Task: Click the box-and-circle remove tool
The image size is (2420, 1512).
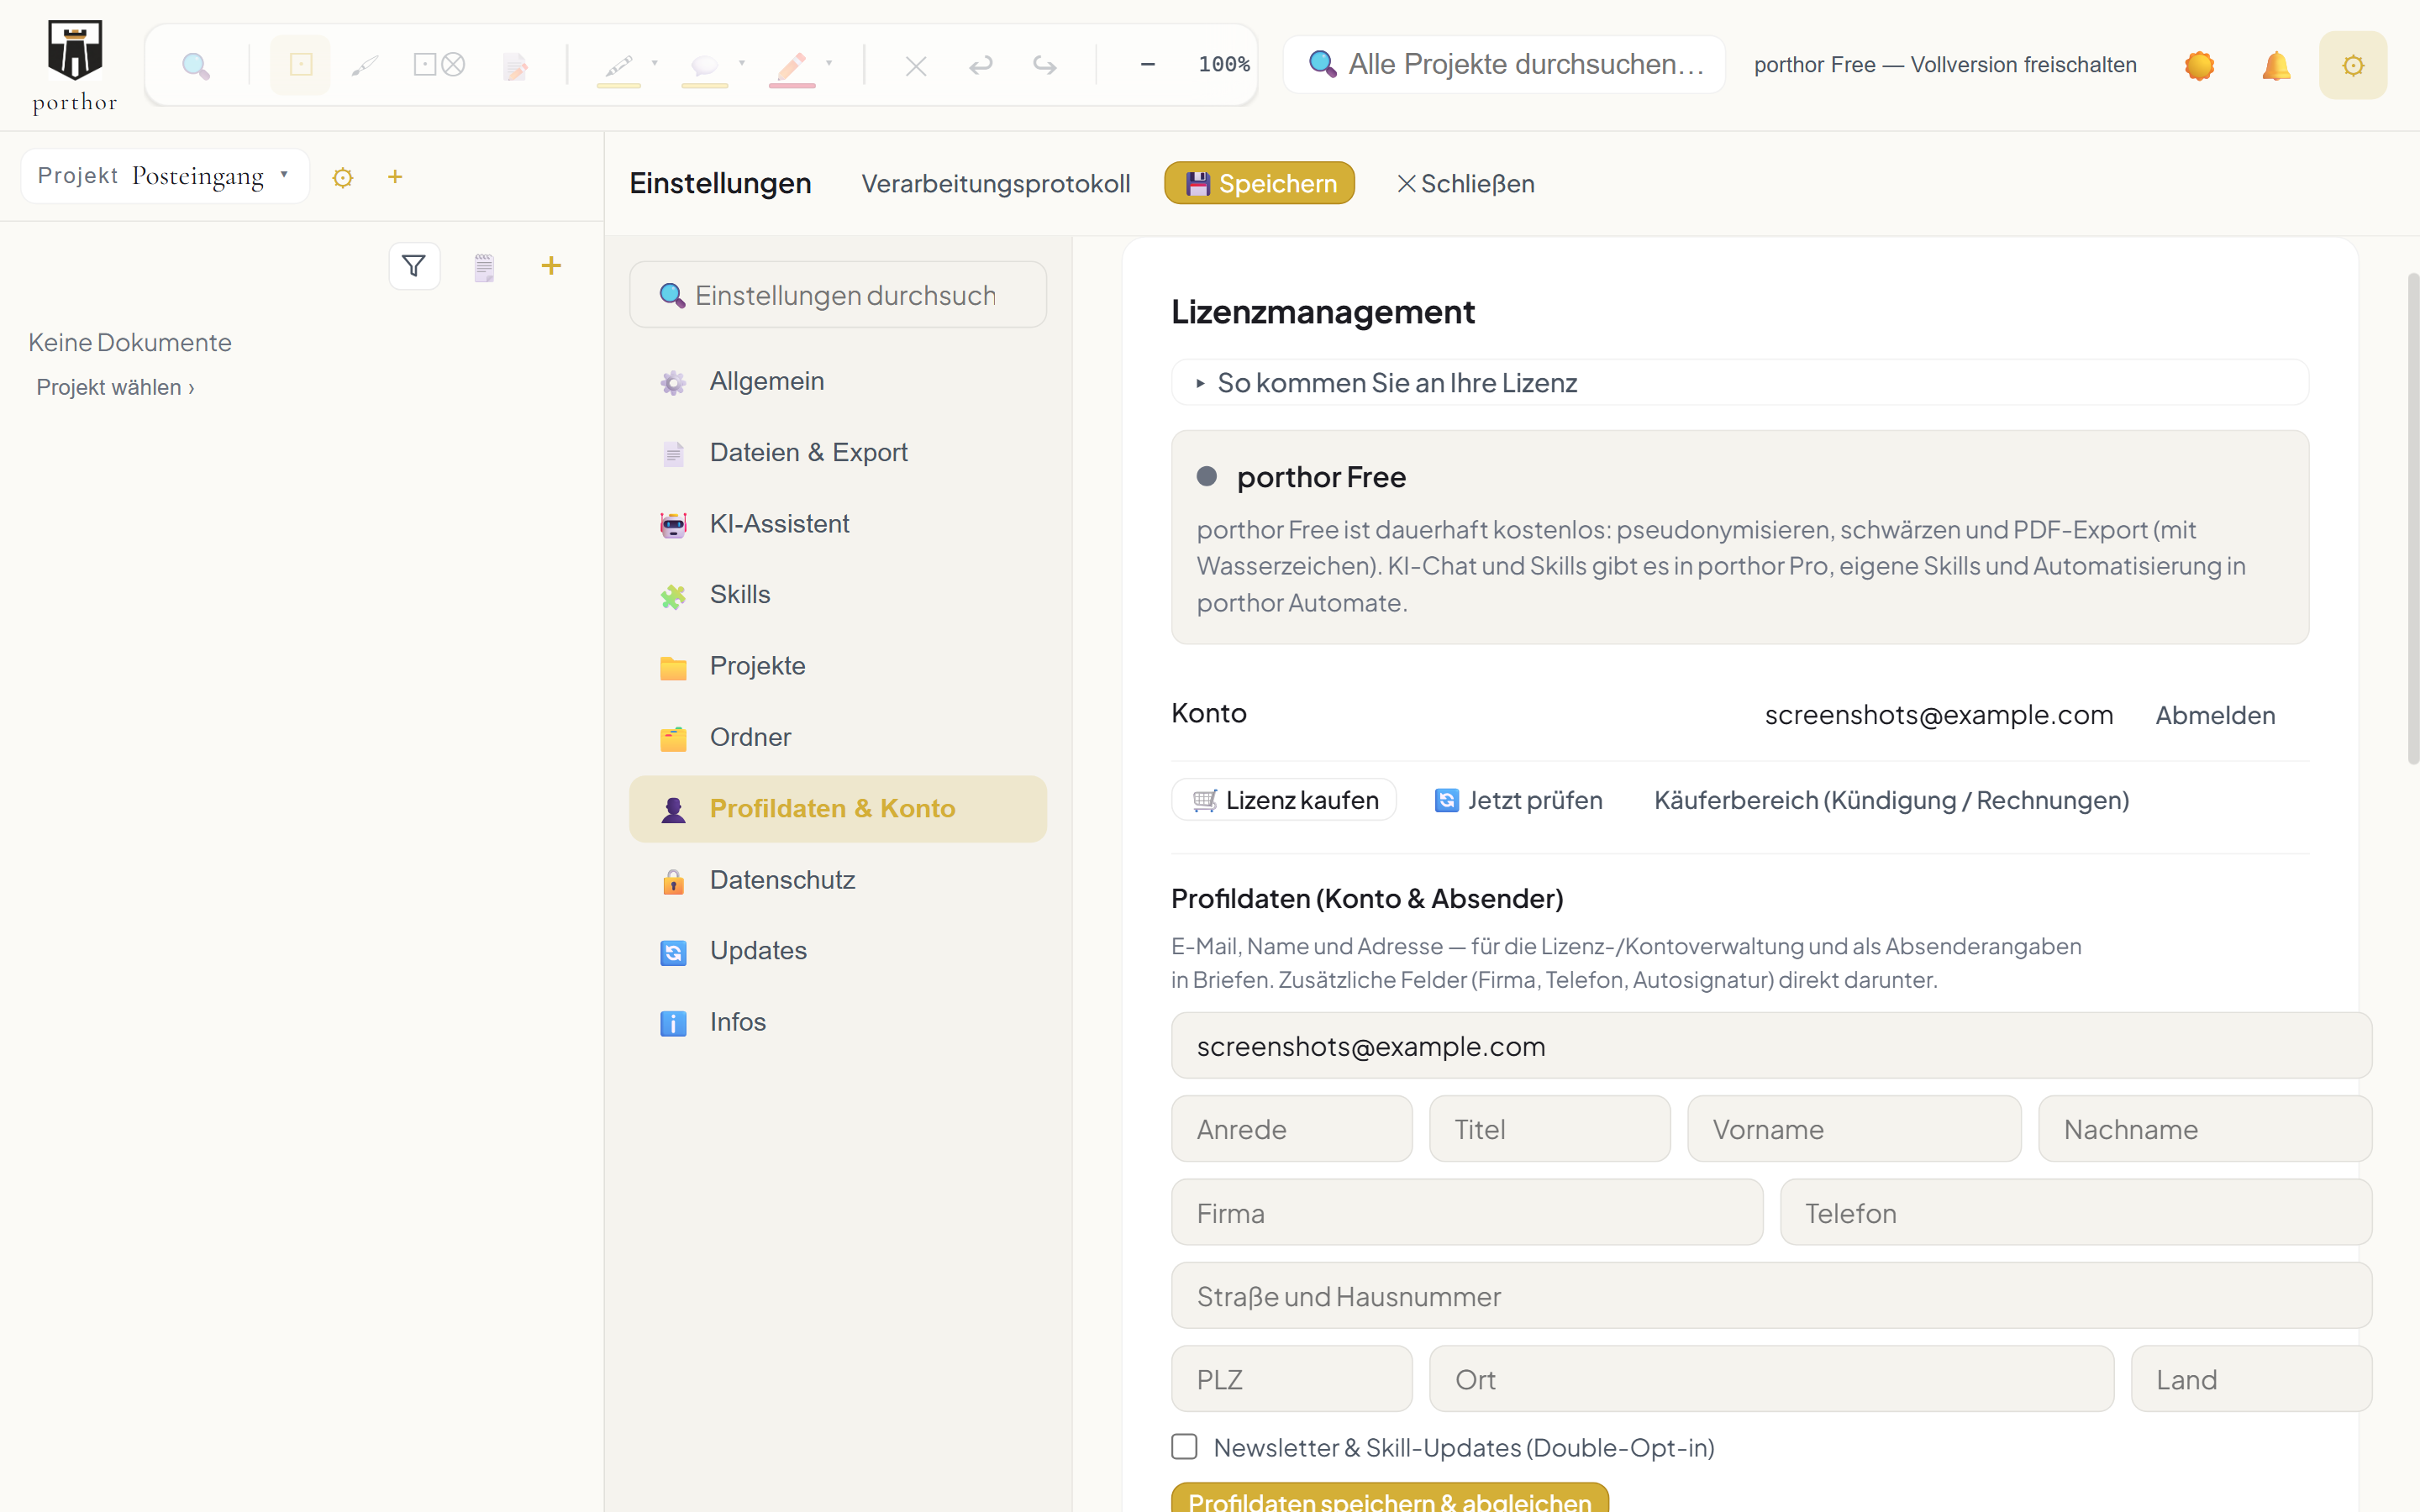Action: coord(439,66)
